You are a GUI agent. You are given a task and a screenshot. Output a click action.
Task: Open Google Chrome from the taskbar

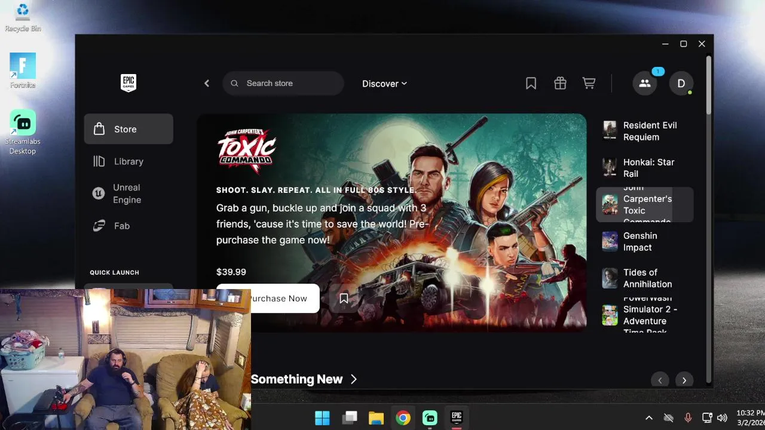pyautogui.click(x=403, y=417)
